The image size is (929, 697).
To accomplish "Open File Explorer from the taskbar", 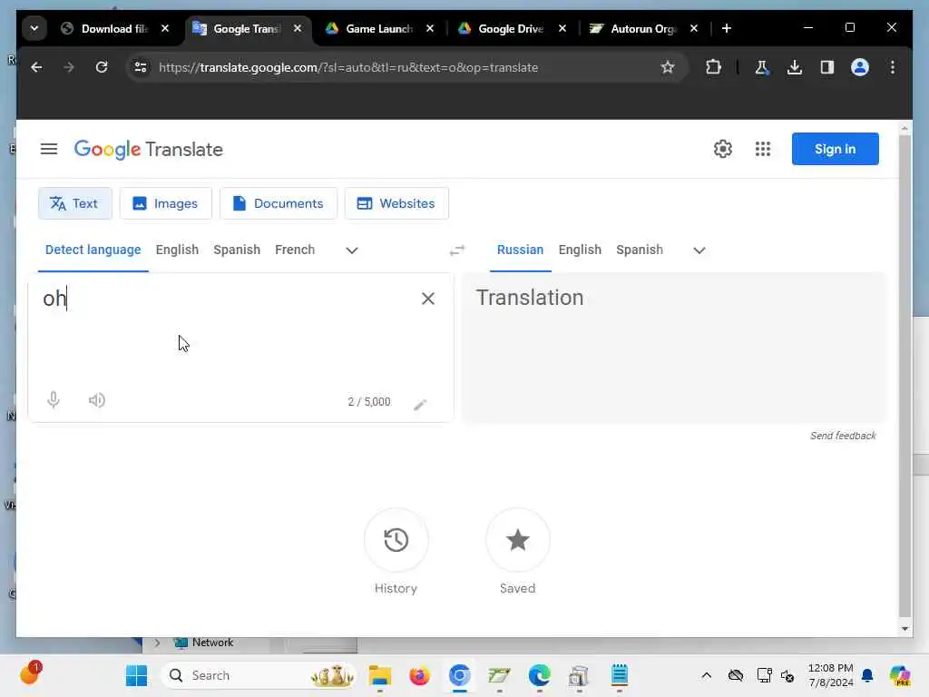I will tap(380, 675).
